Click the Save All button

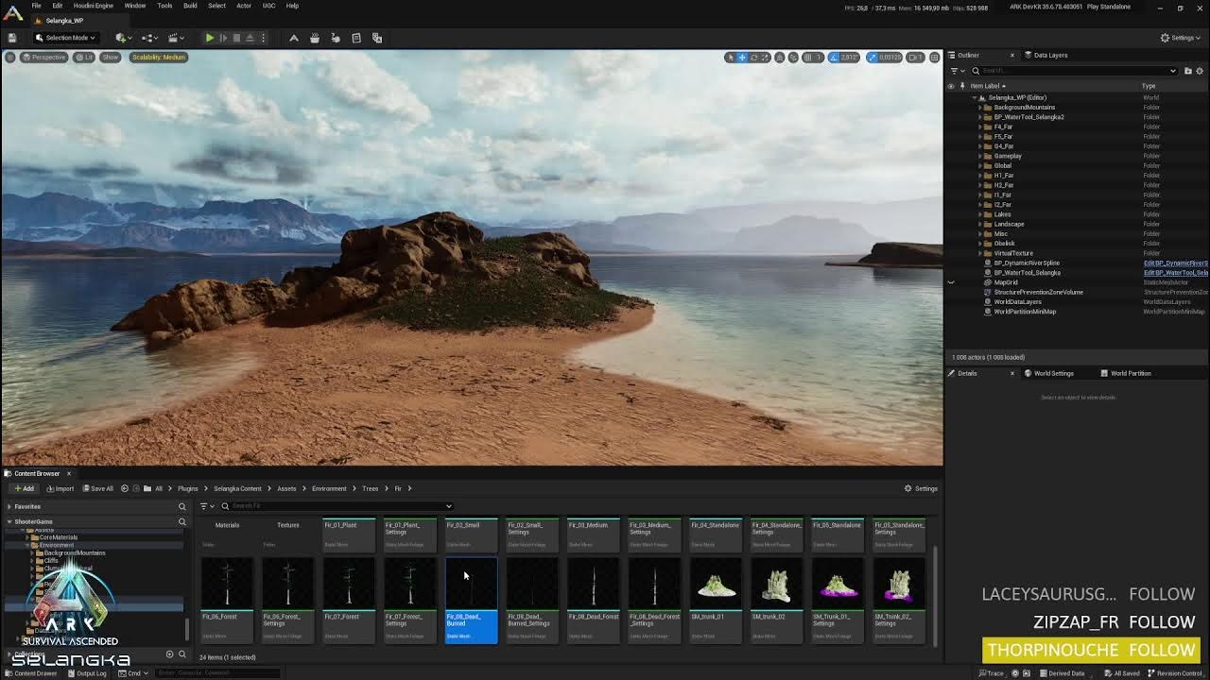[x=97, y=488]
